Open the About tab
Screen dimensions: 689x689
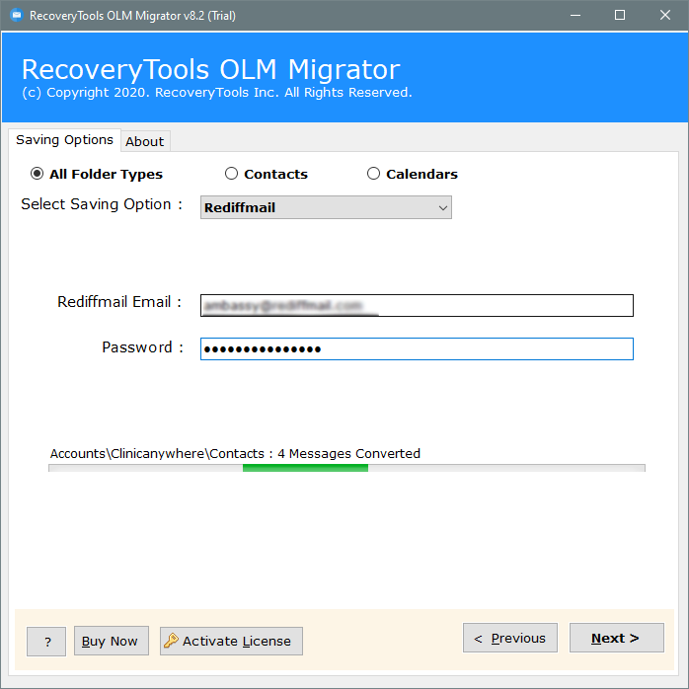pyautogui.click(x=144, y=141)
